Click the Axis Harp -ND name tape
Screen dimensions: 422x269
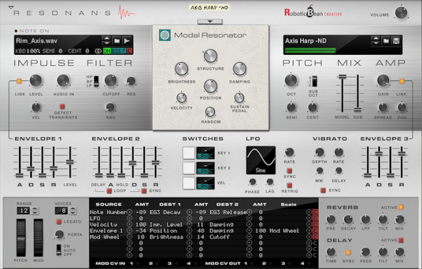[210, 8]
